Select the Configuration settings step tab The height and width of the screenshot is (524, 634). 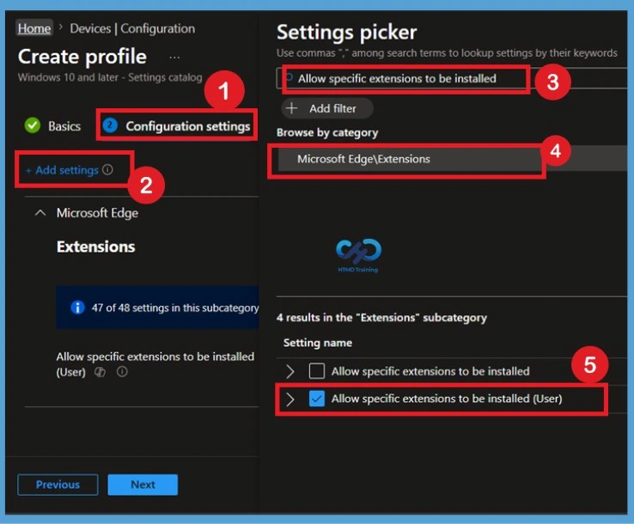point(176,125)
